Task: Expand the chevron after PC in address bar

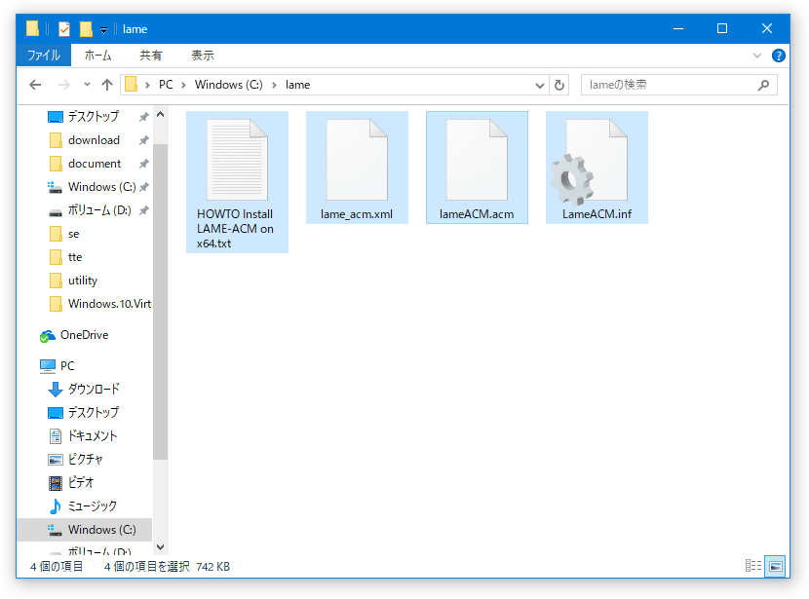Action: (183, 85)
